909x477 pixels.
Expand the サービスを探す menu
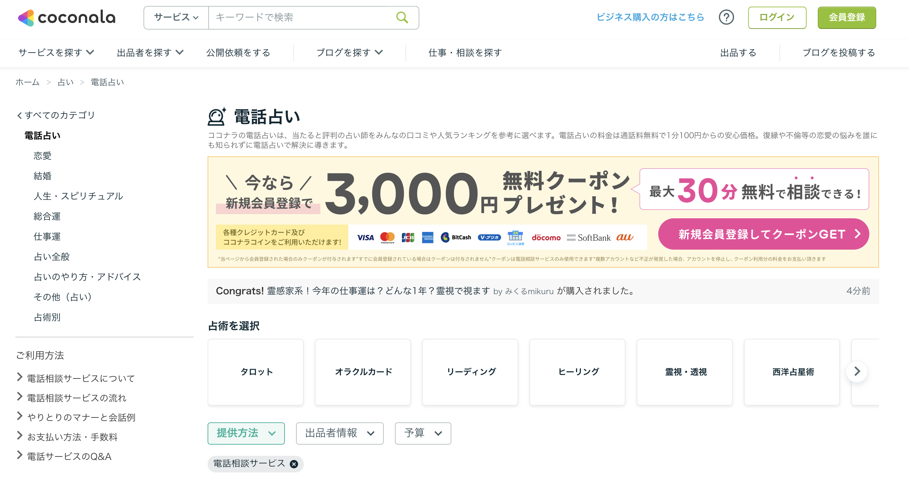tap(56, 53)
